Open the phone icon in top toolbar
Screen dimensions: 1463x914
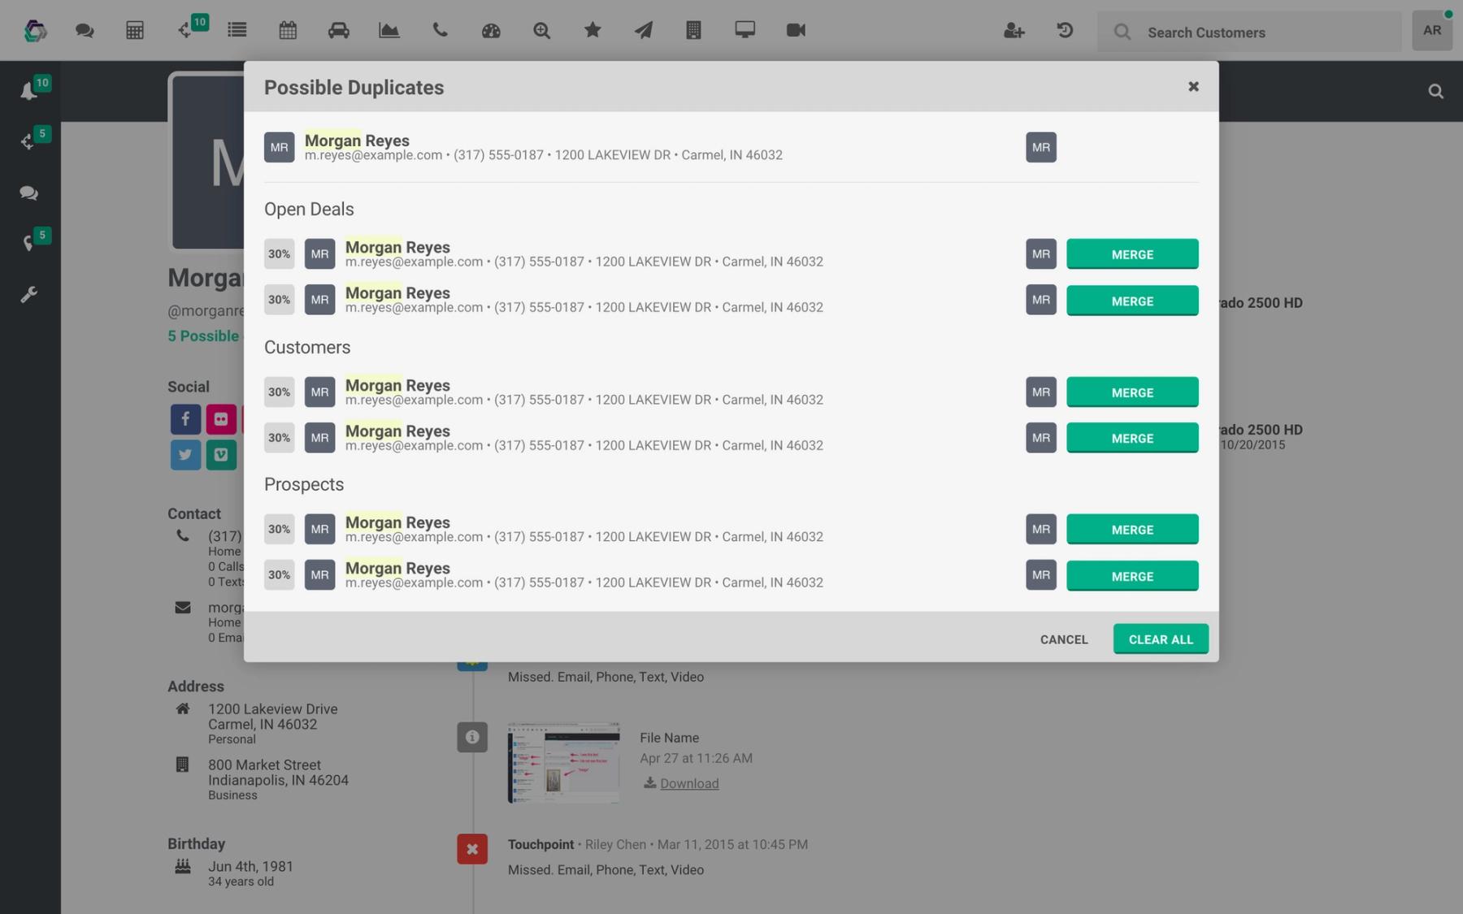click(440, 31)
